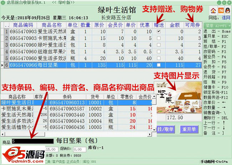Image resolution: width=232 pixels, height=165 pixels.
Task: Select menu entry 挂/取单 - F2
Action: tap(215, 46)
